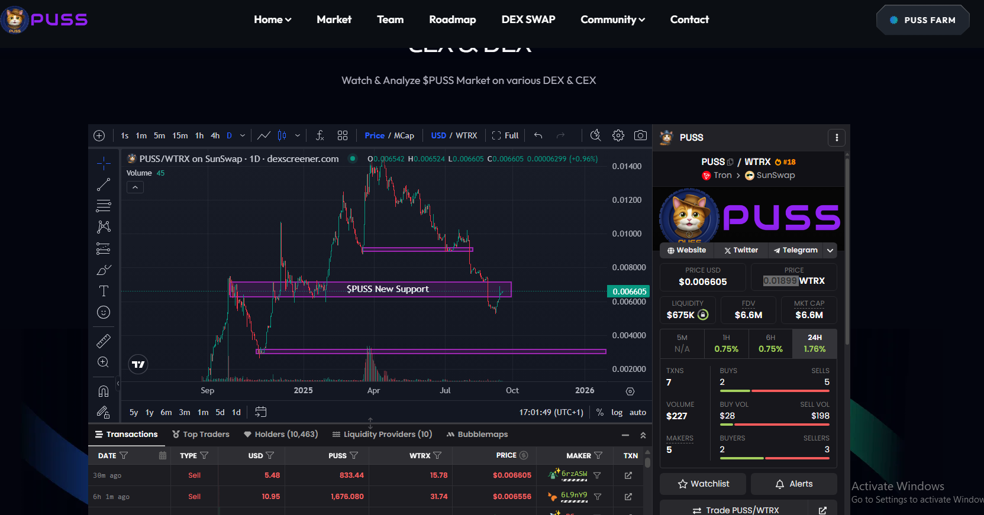Open the PUSS Telegram link
Screen dimensions: 984x515
point(796,251)
